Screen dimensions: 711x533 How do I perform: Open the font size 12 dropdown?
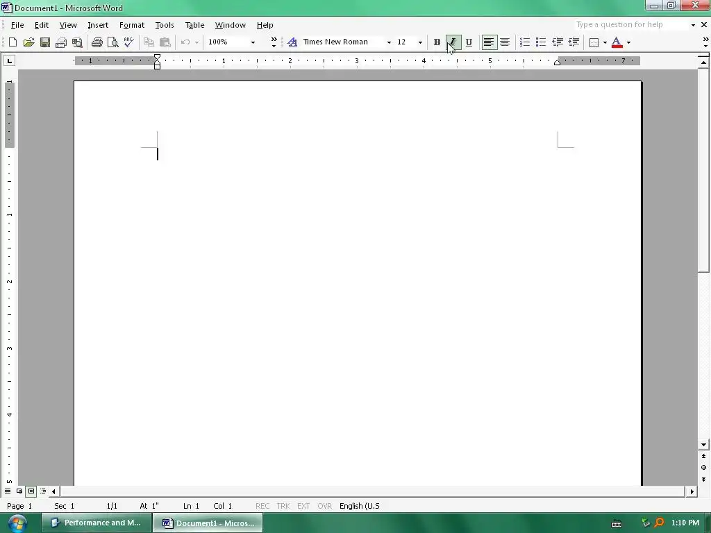[420, 42]
